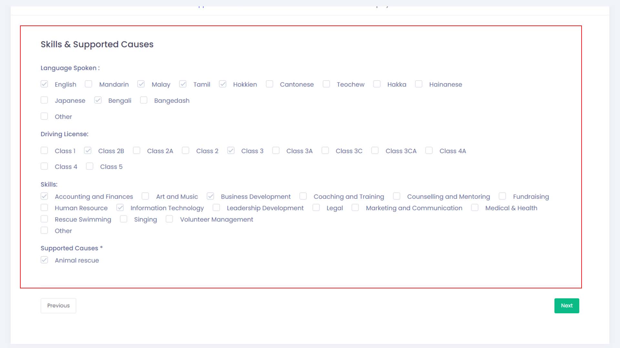Uncheck Information Technology skill
The height and width of the screenshot is (348, 620).
[120, 208]
